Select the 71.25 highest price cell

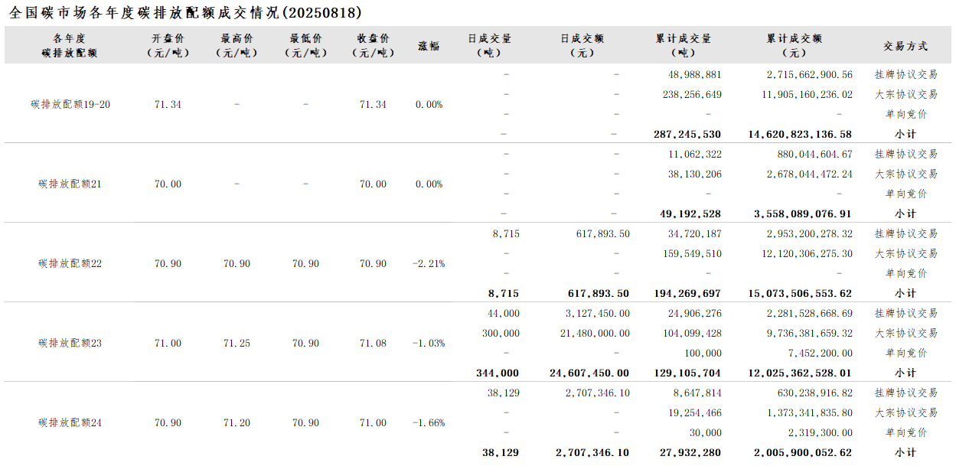coord(237,344)
